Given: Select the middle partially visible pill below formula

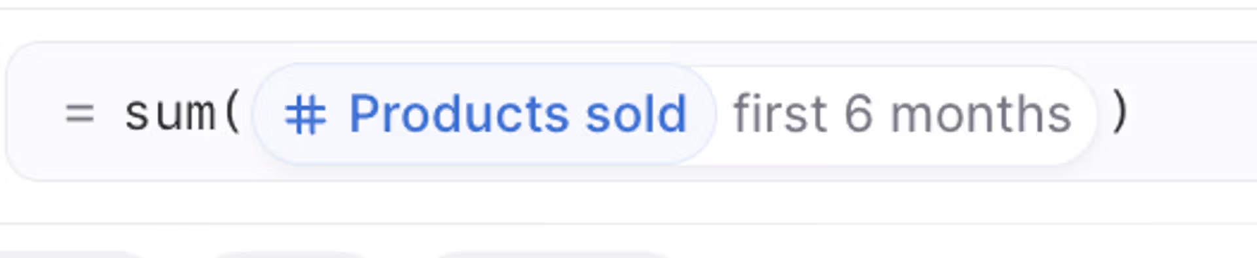Looking at the screenshot, I should 288,255.
